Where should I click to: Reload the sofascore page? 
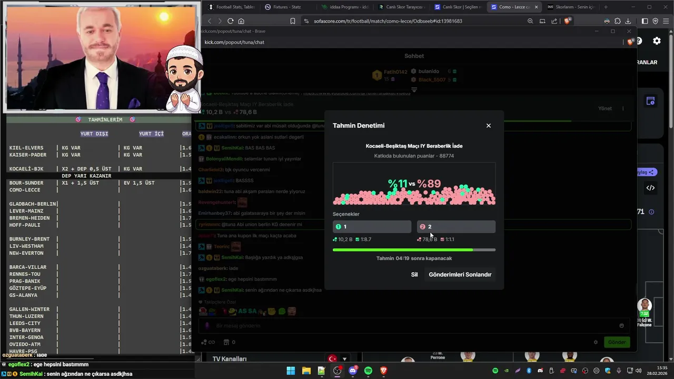[230, 21]
